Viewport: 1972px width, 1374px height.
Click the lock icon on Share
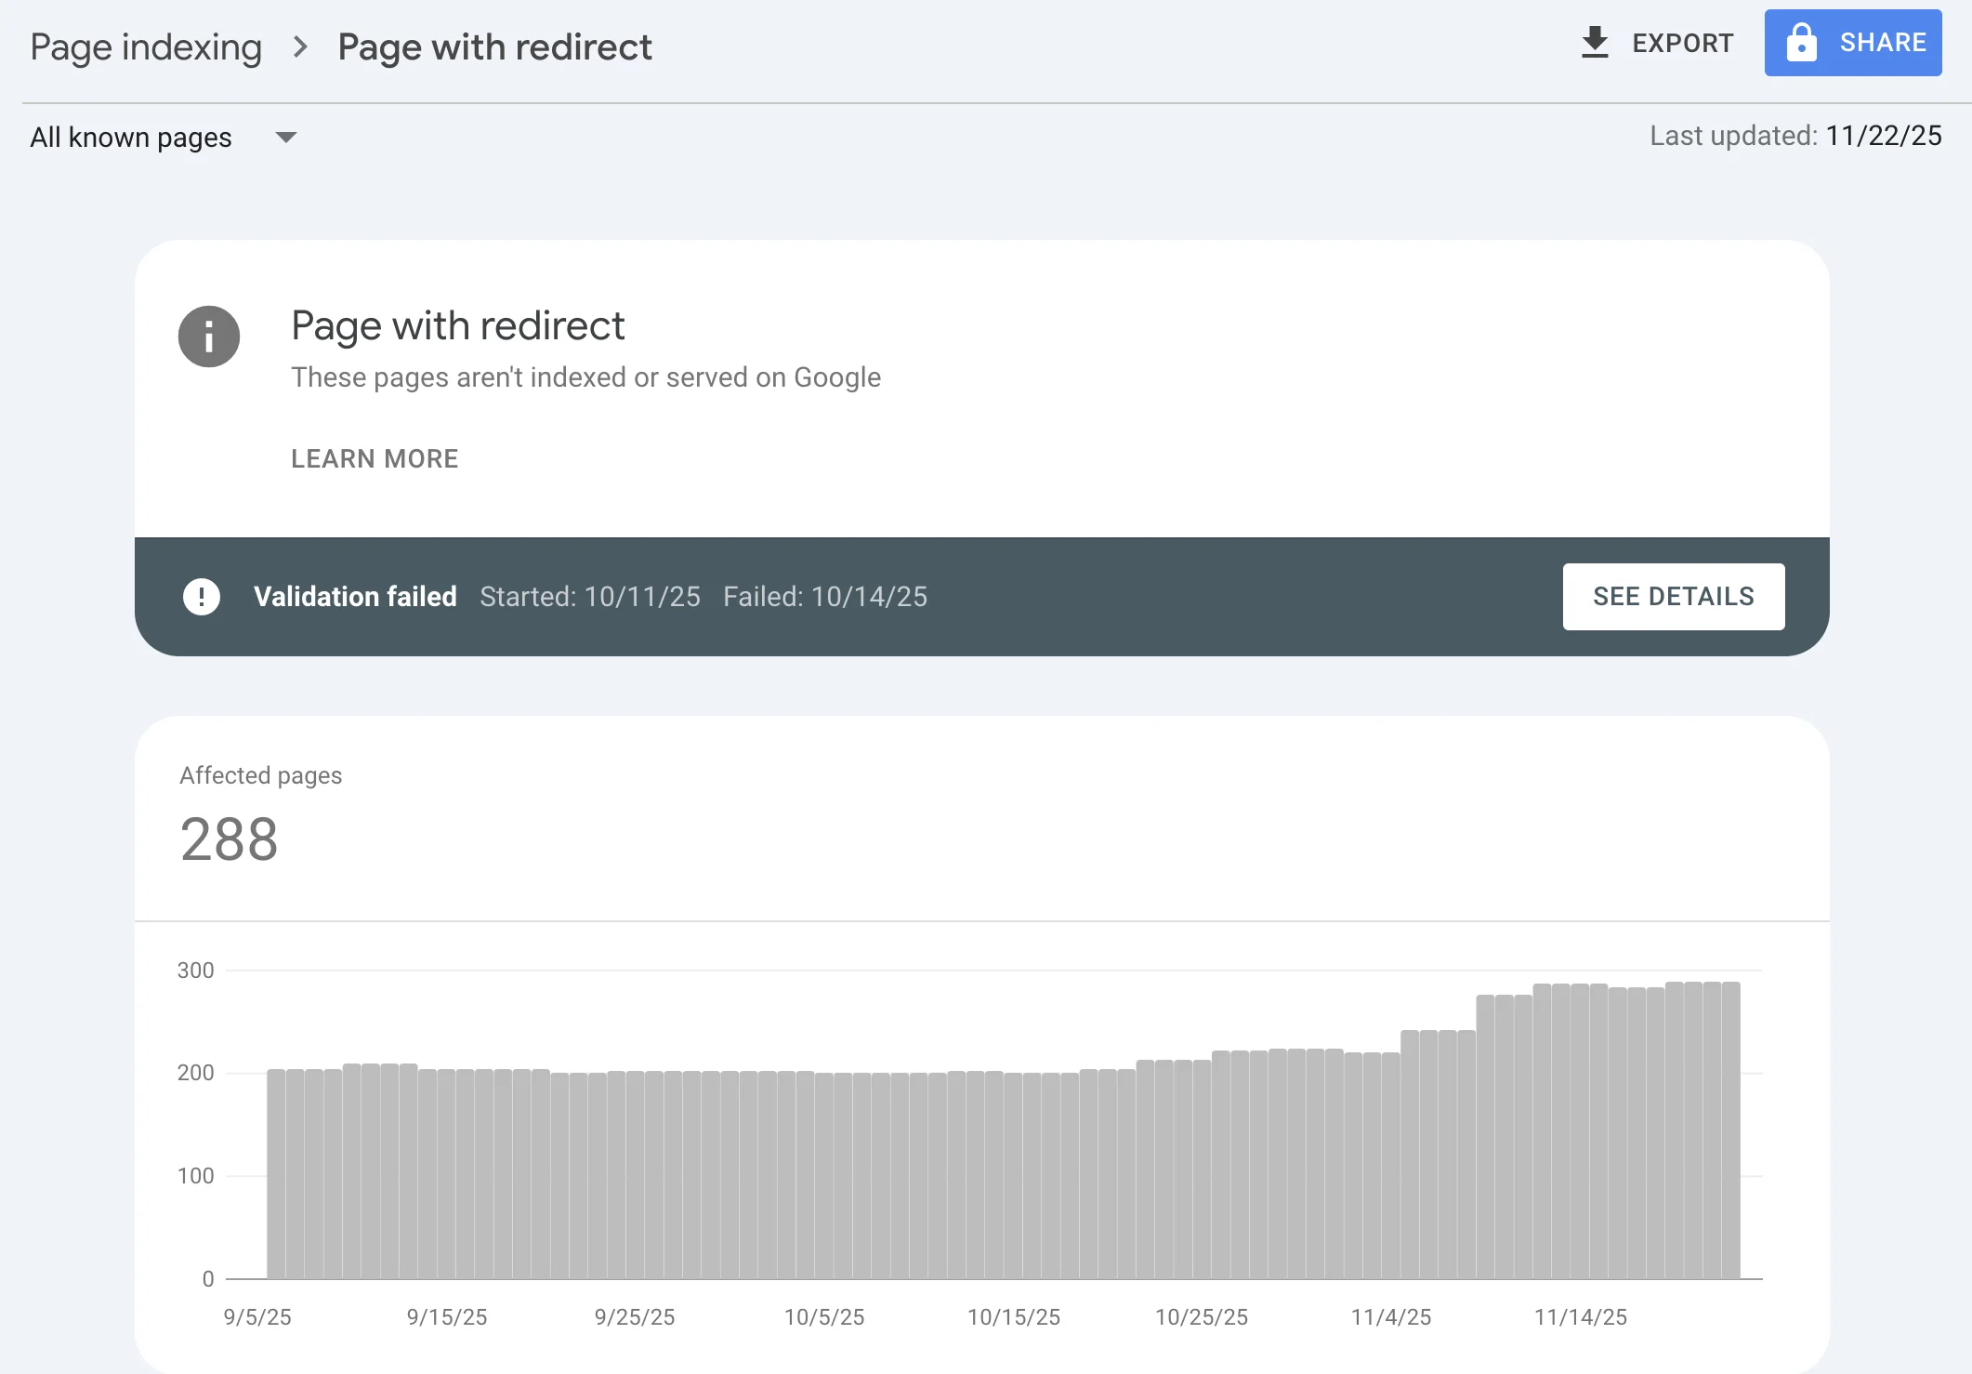(x=1801, y=43)
